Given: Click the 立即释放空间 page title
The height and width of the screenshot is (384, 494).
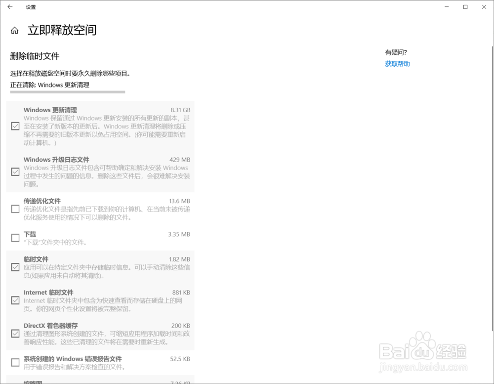Looking at the screenshot, I should tap(62, 30).
